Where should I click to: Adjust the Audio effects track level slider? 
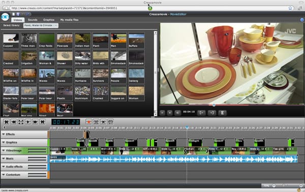(x=37, y=167)
